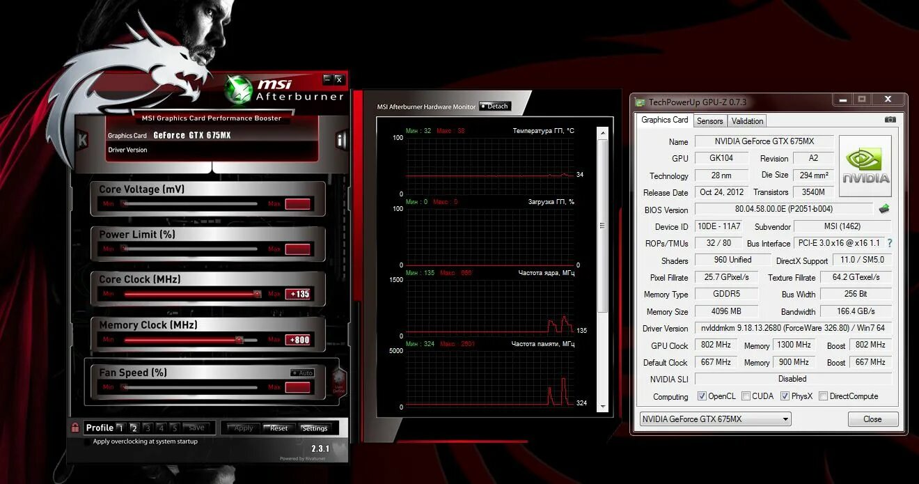Click the profile save button

click(196, 428)
